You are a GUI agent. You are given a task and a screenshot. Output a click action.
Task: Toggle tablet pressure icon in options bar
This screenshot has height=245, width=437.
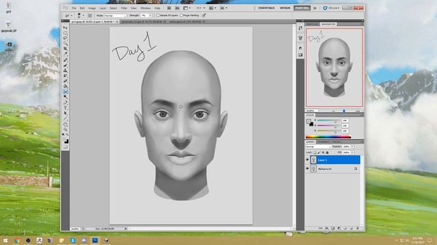[x=203, y=15]
